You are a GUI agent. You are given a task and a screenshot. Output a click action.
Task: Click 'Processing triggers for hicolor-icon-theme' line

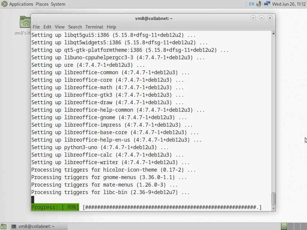point(114,170)
